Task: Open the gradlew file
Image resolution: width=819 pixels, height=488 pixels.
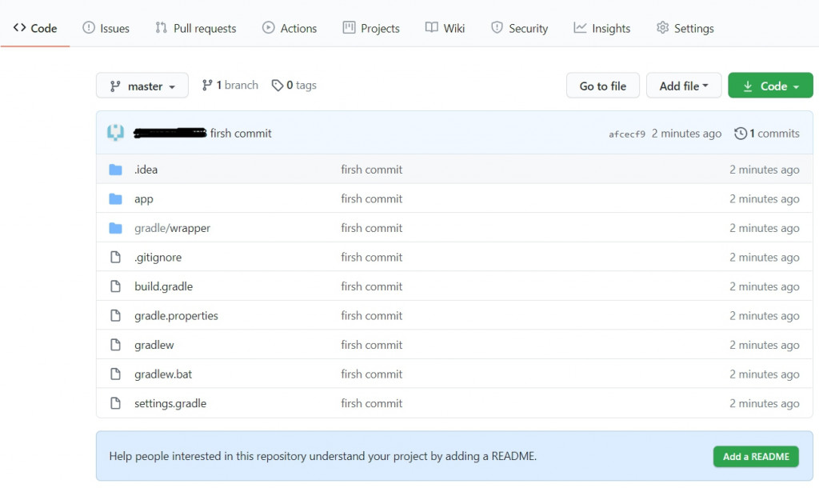Action: pyautogui.click(x=154, y=346)
